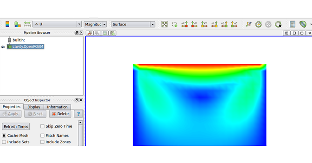Image resolution: width=312 pixels, height=163 pixels.
Task: Open the Magnitude component dropdown
Action: pos(95,24)
